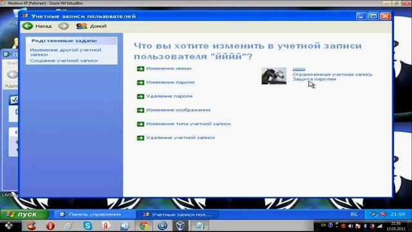Click the RL language indicator in XP taskbar
The image size is (412, 232).
click(353, 215)
